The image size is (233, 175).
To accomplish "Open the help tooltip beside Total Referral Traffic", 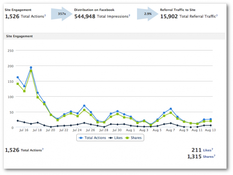I will (x=217, y=15).
